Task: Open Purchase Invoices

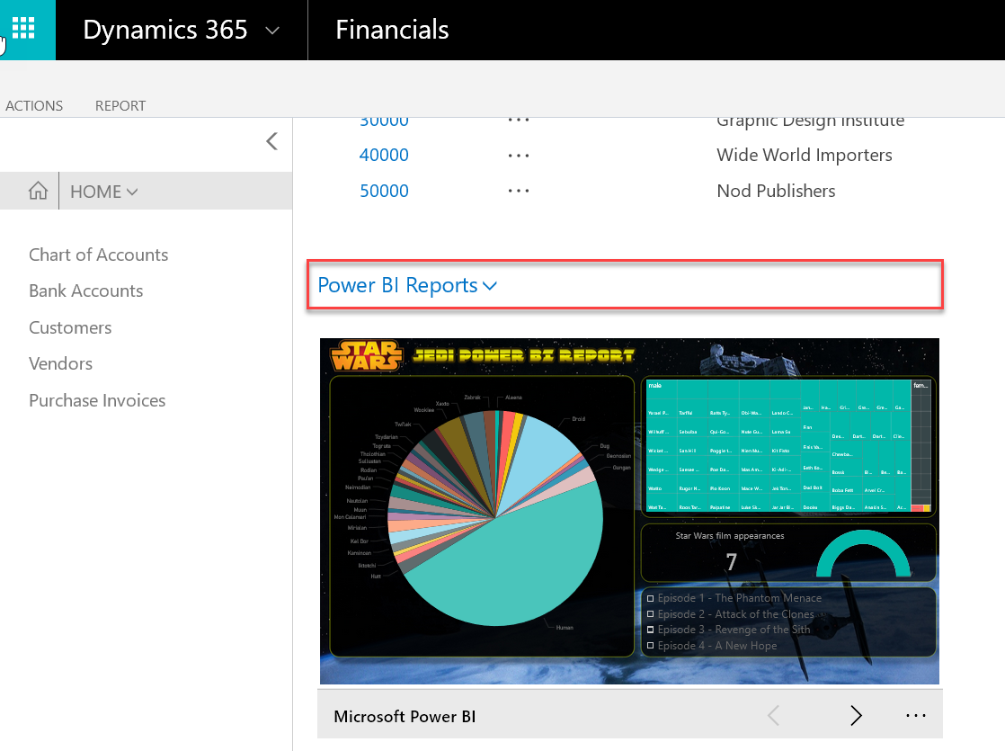Action: point(97,400)
